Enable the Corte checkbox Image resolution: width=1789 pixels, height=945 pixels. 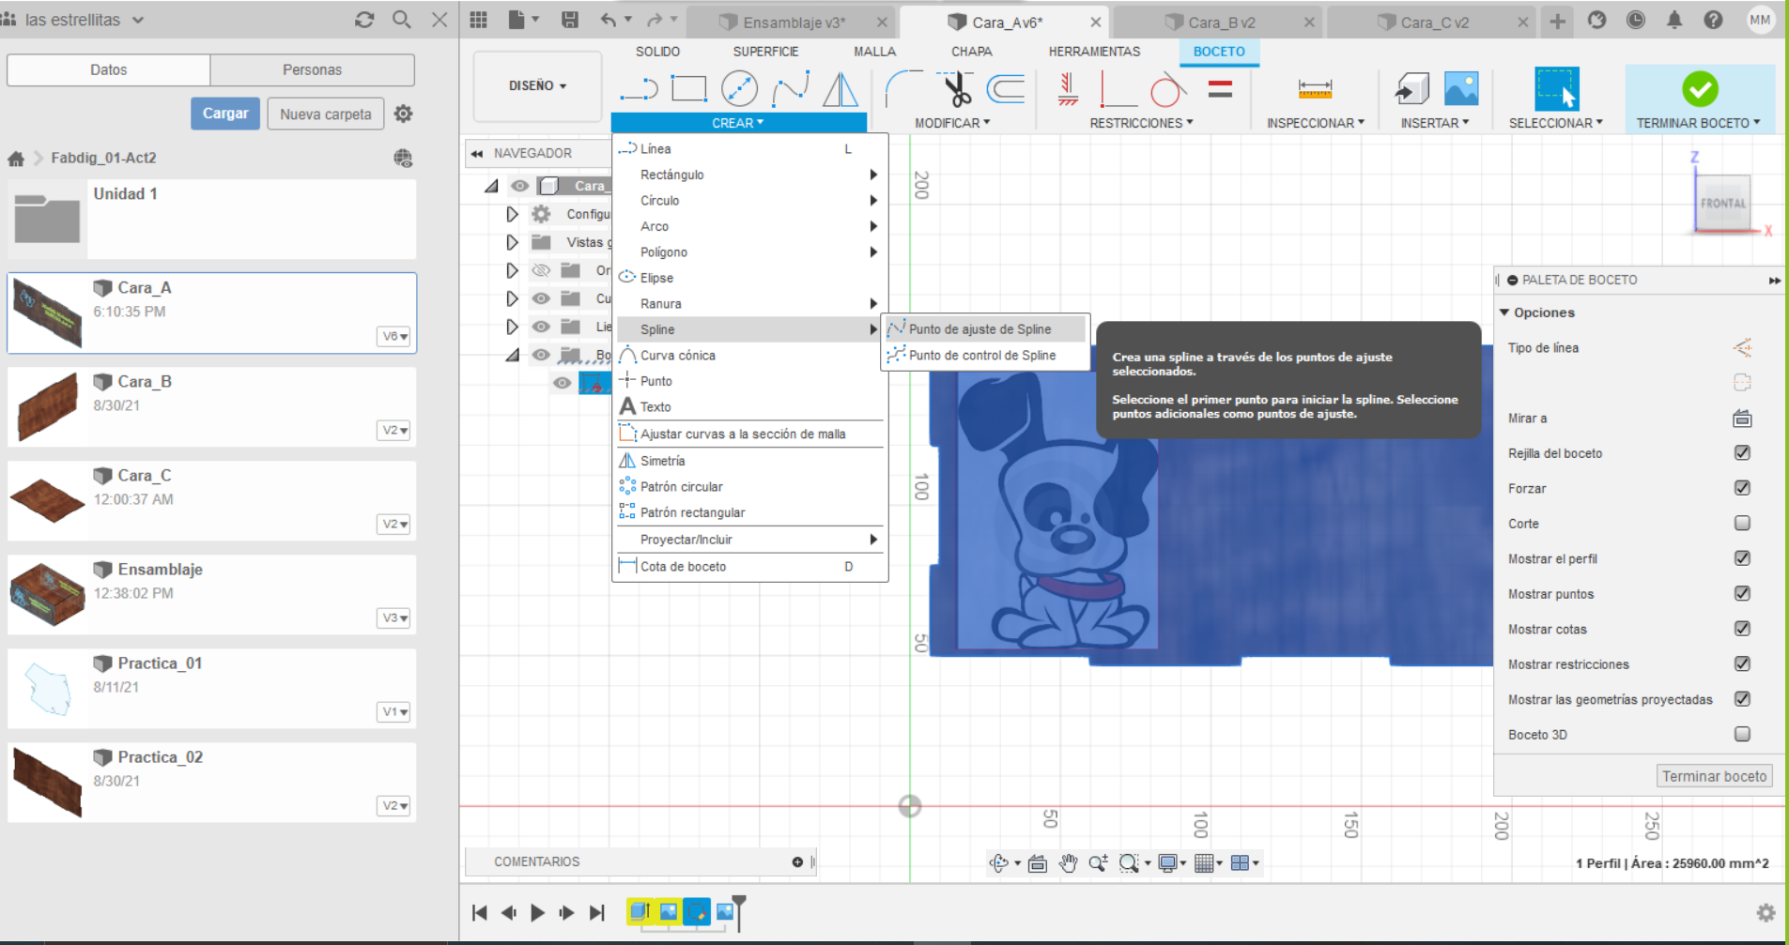point(1742,524)
